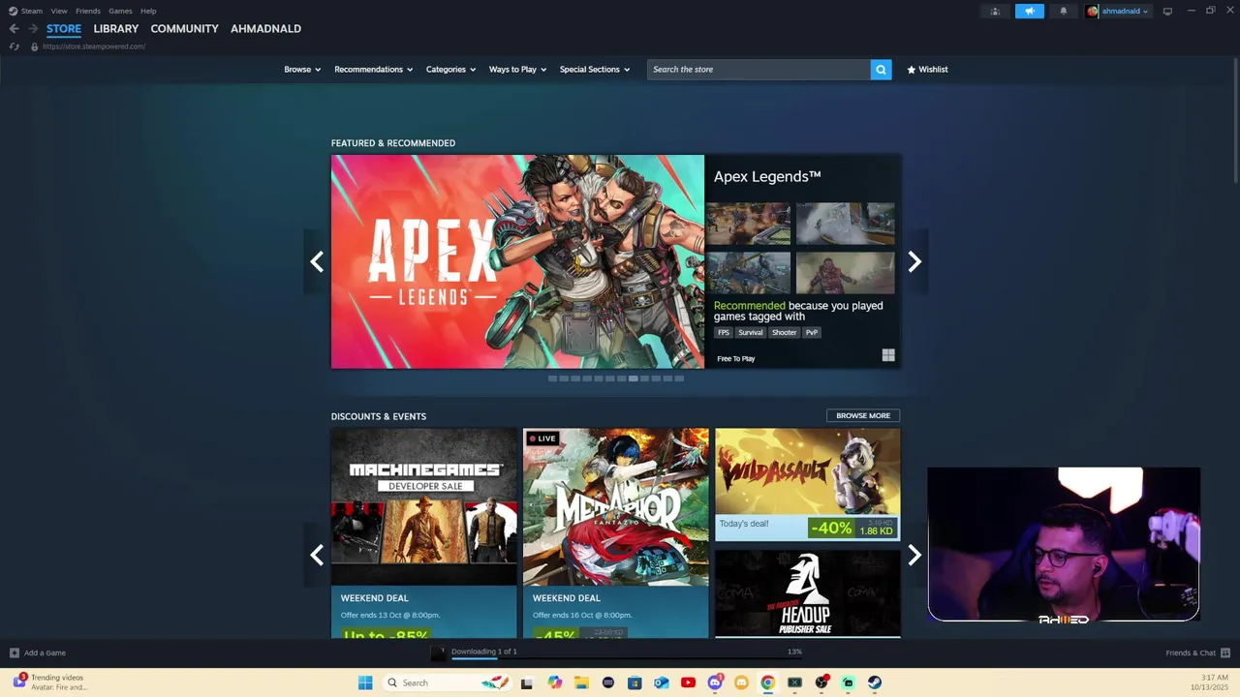Click the Windows platform icon on Apex card

888,355
